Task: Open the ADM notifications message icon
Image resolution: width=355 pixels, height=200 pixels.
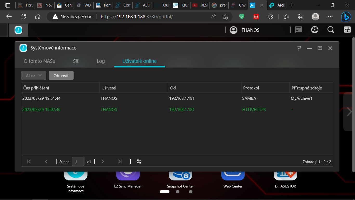Action: pyautogui.click(x=298, y=30)
